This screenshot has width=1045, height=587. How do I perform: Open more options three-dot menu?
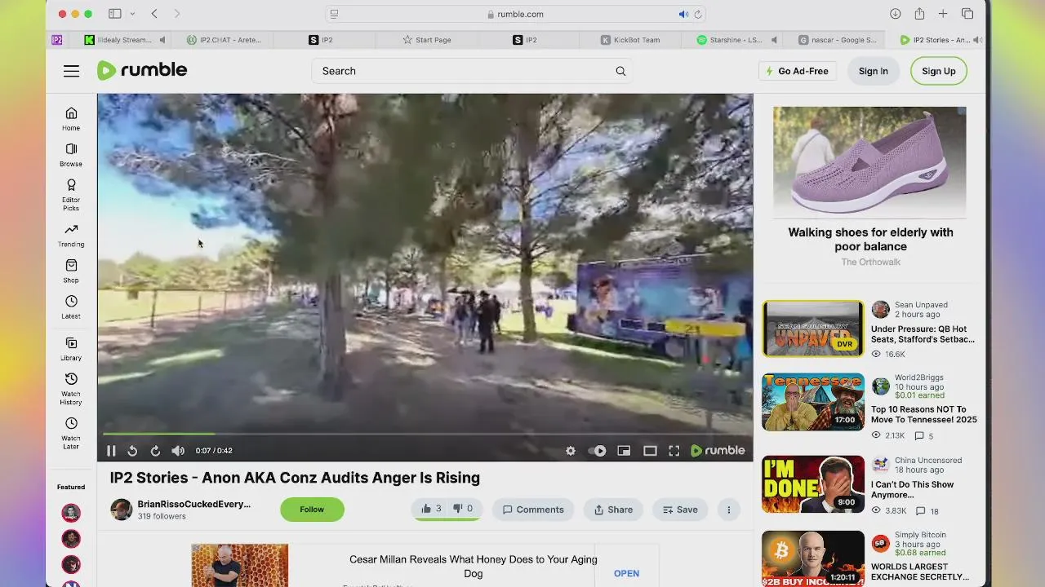(729, 510)
